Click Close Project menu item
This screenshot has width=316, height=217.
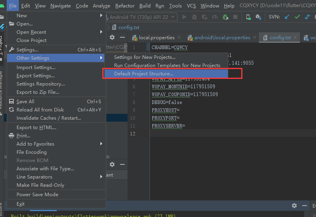point(56,40)
